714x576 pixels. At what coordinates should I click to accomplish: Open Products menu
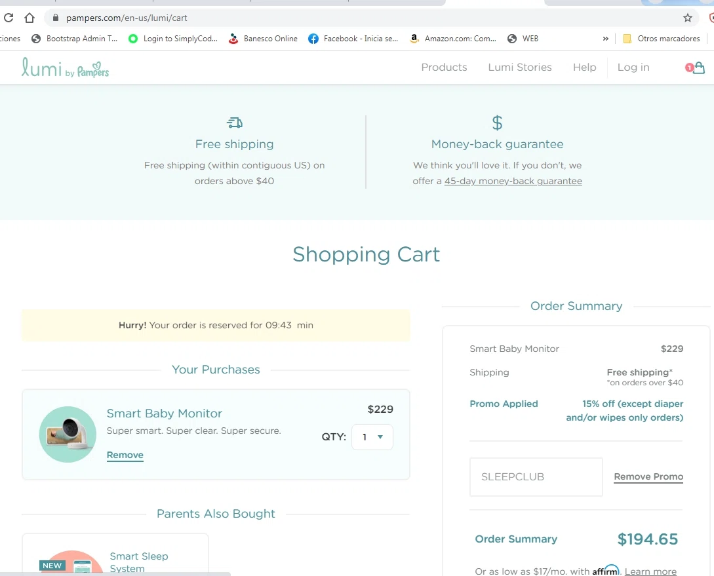[444, 67]
